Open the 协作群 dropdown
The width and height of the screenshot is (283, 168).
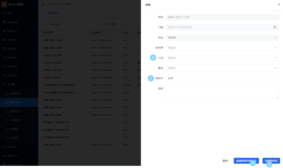[222, 48]
